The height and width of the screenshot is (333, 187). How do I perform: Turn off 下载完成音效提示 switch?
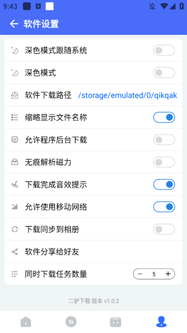coord(164,185)
